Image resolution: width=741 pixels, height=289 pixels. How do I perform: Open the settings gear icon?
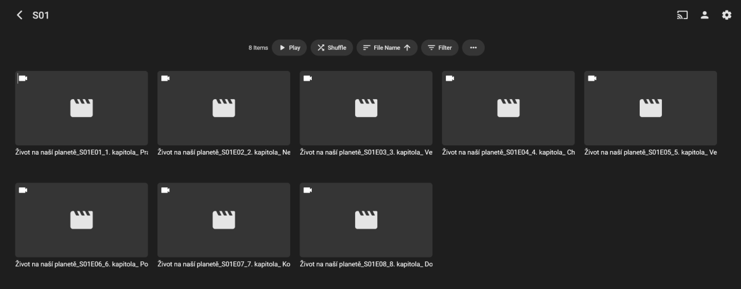[727, 15]
